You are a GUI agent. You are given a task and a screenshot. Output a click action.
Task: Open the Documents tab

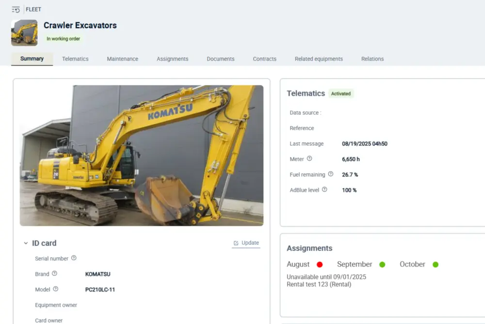[x=220, y=59]
